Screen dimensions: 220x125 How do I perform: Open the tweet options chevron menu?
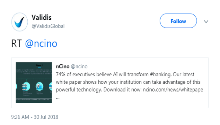point(206,21)
